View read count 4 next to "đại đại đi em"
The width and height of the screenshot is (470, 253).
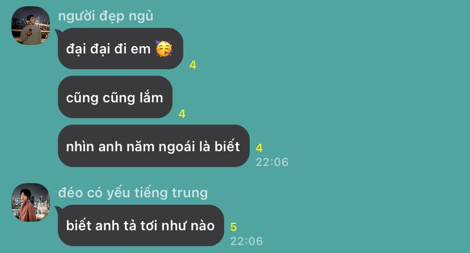click(x=193, y=65)
